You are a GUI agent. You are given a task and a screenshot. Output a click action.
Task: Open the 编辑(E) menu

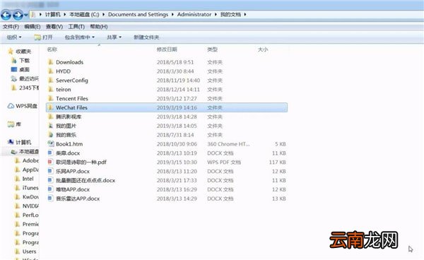point(33,27)
